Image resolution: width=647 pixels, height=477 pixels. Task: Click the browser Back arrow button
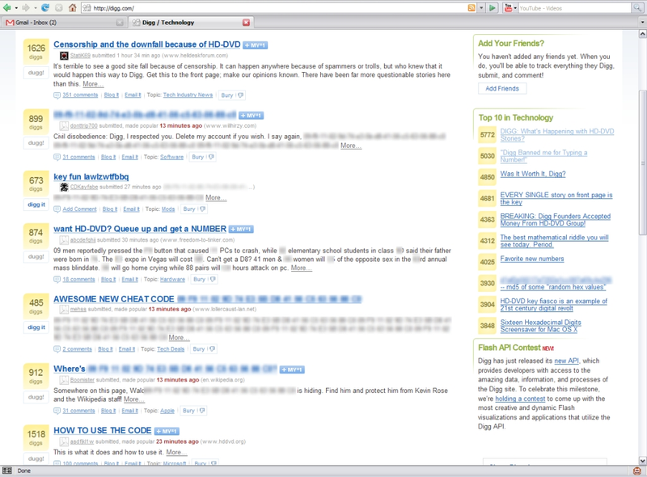pos(6,8)
